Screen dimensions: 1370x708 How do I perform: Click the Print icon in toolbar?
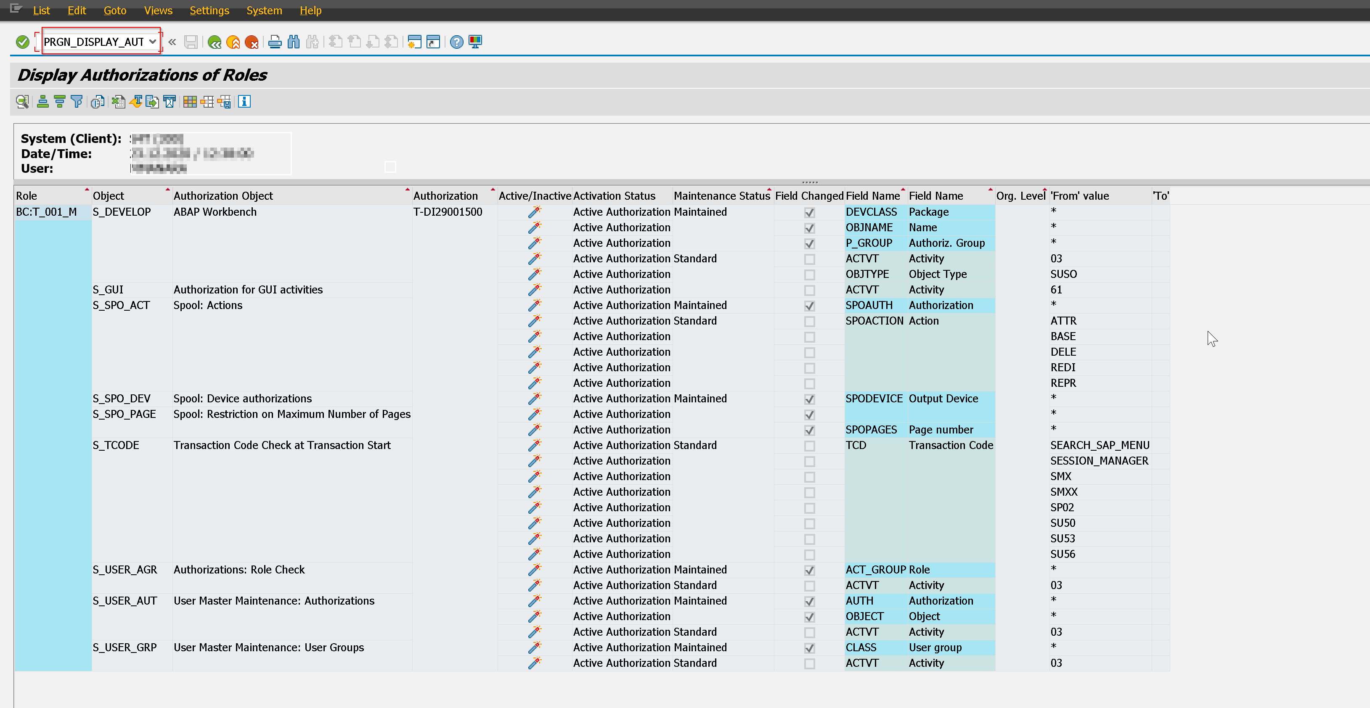click(274, 42)
